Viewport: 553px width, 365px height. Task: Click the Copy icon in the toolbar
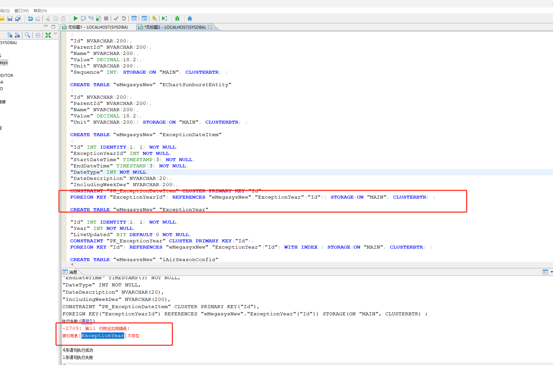(56, 18)
